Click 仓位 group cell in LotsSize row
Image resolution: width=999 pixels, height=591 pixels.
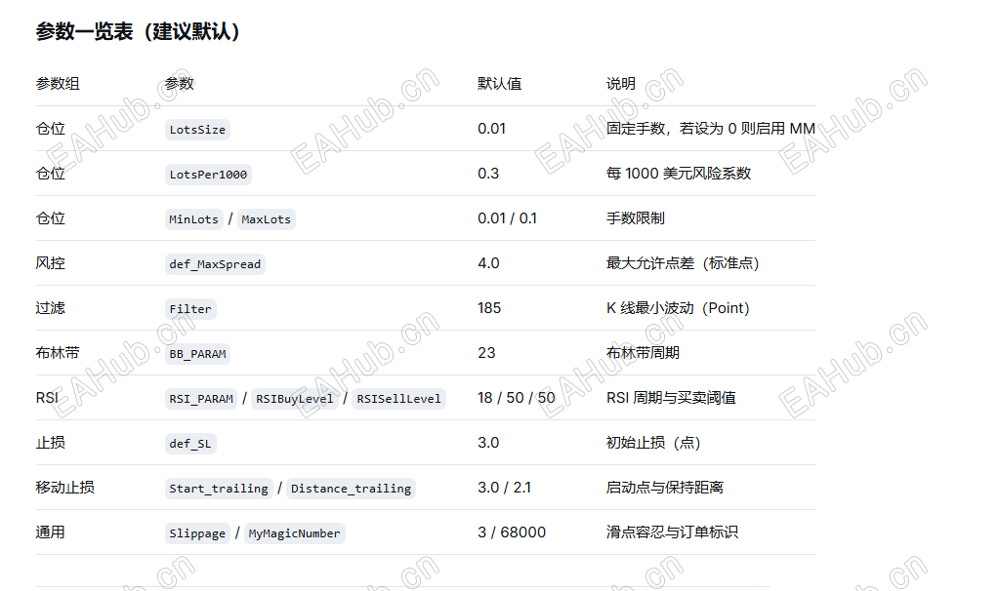[51, 129]
